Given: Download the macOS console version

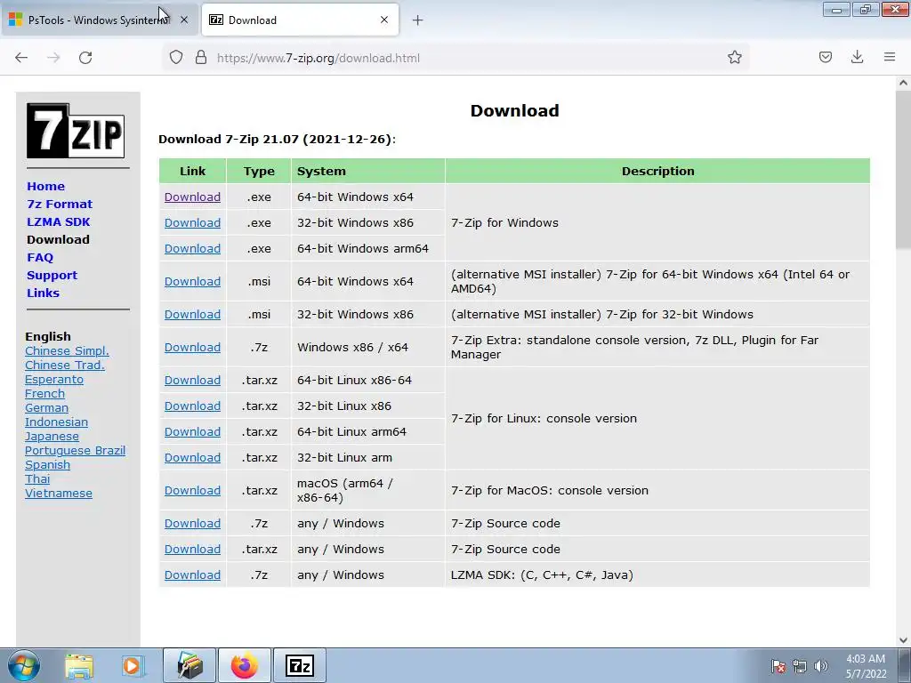Looking at the screenshot, I should point(192,491).
